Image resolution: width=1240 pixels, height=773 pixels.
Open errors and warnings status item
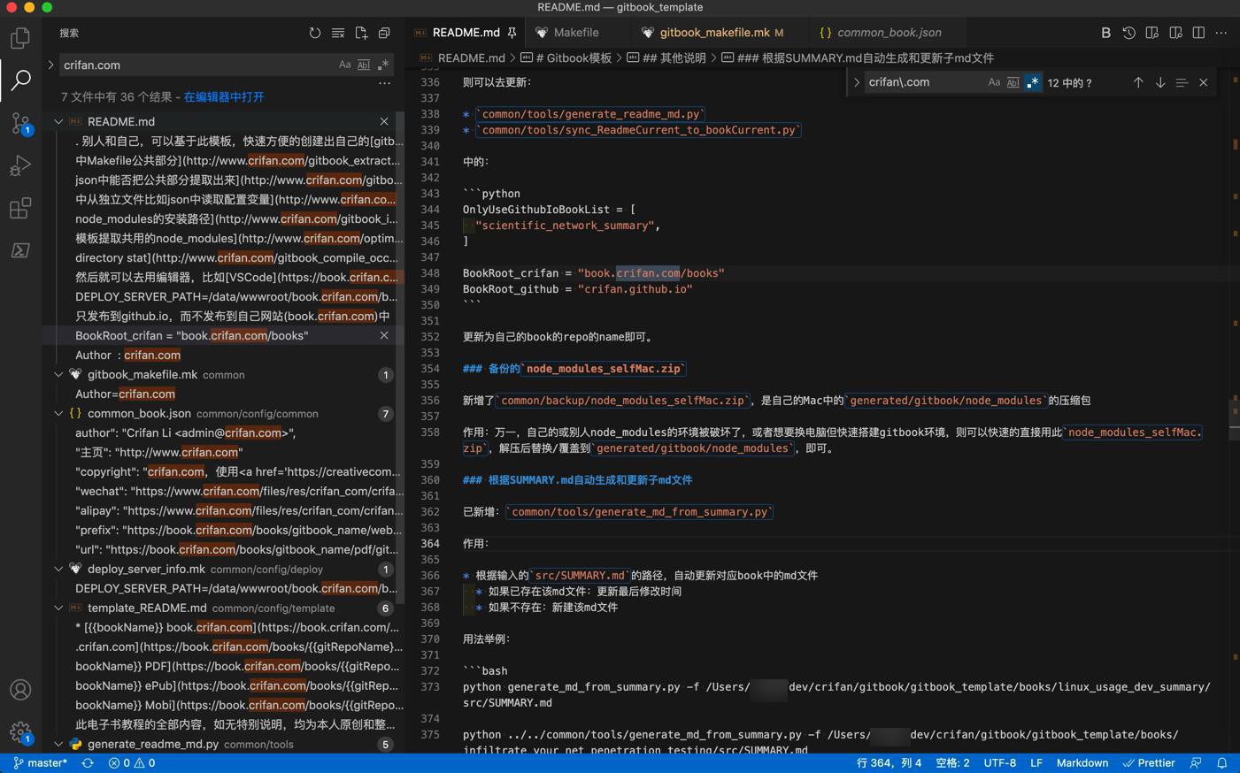pos(132,762)
